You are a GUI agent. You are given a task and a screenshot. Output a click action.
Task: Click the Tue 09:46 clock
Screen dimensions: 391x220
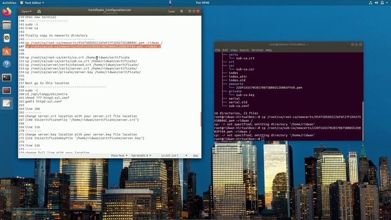[x=202, y=2]
